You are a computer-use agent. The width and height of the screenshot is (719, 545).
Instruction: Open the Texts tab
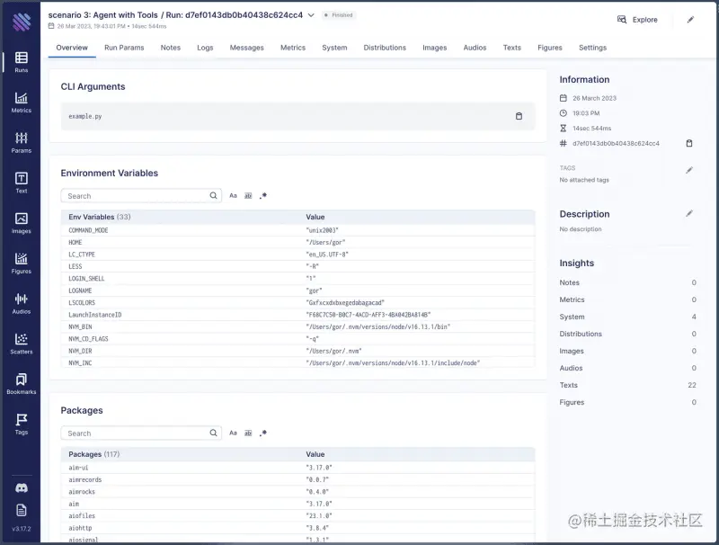[511, 48]
